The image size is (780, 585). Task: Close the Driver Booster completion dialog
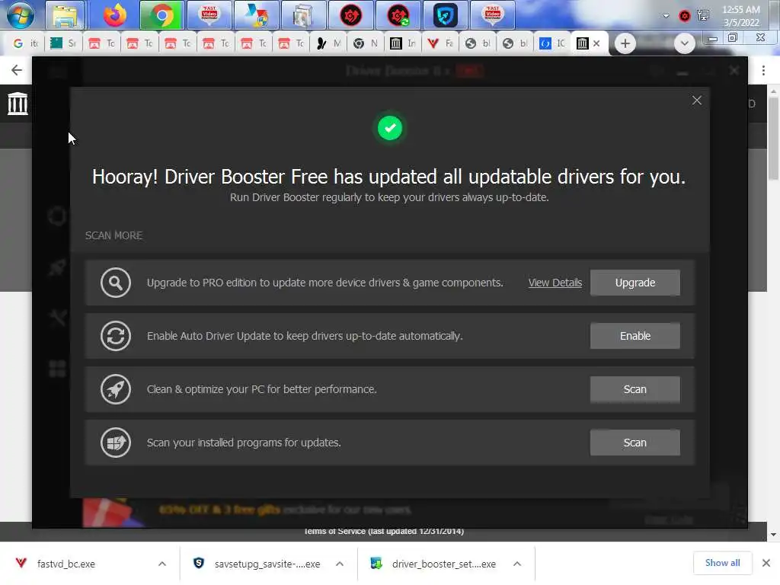point(696,101)
